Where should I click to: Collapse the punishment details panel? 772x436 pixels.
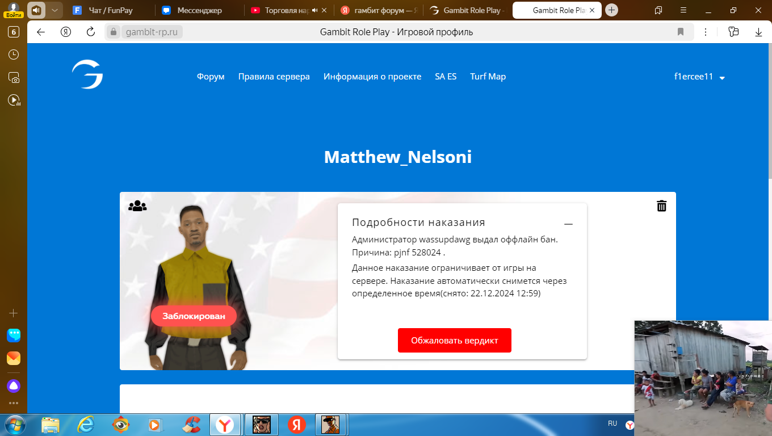pos(568,224)
